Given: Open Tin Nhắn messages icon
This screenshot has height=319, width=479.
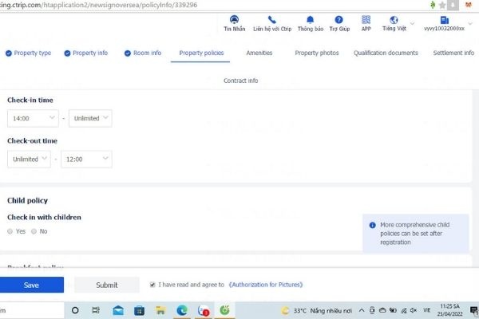Looking at the screenshot, I should (x=234, y=20).
